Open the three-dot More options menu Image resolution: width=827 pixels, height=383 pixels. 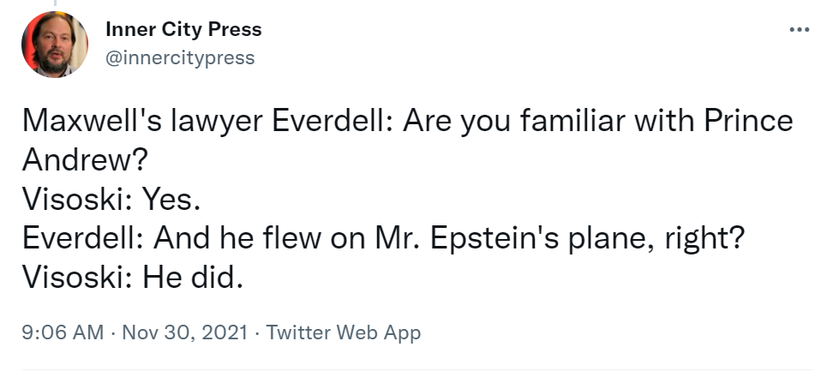tap(799, 31)
